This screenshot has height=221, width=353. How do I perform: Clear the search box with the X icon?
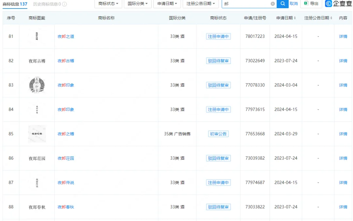tap(273, 4)
